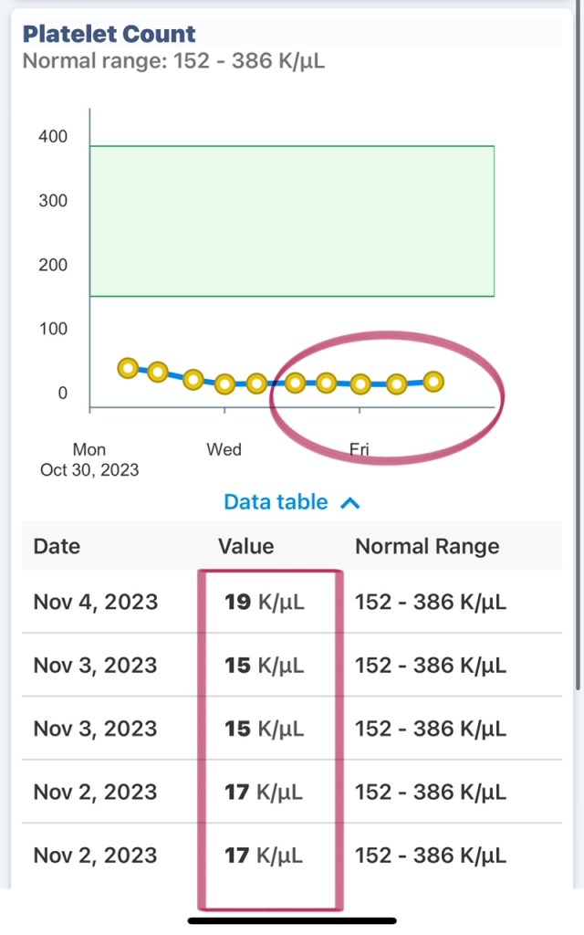This screenshot has width=584, height=935.
Task: Click the Normal Range column header
Action: tap(427, 546)
